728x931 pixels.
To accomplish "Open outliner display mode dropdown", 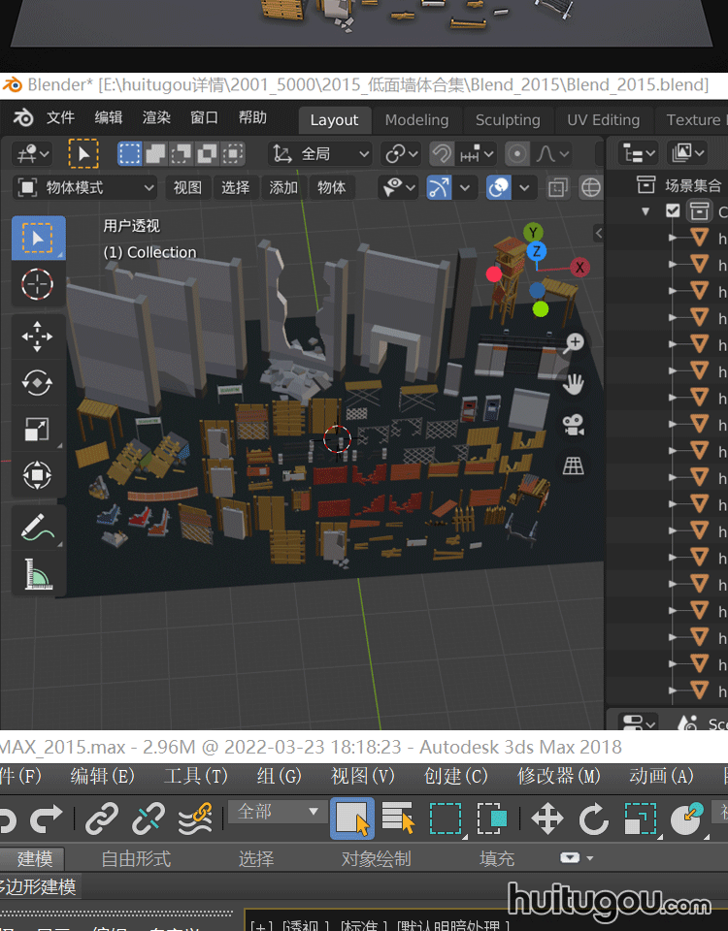I will pos(638,154).
